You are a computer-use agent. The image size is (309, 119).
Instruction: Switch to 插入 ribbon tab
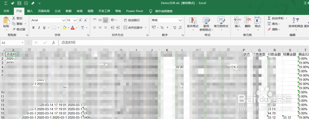point(30,11)
